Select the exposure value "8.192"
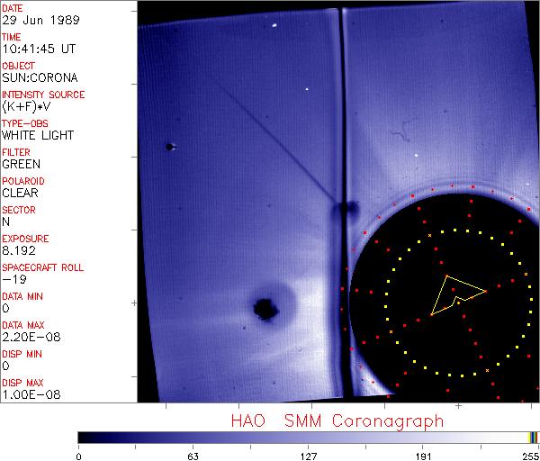Viewport: 540px width, 461px height. point(19,250)
